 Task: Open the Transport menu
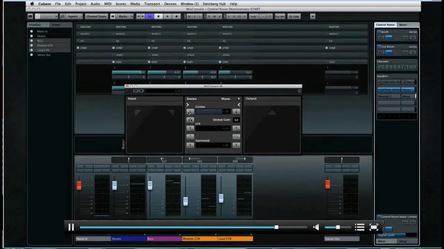[x=152, y=4]
